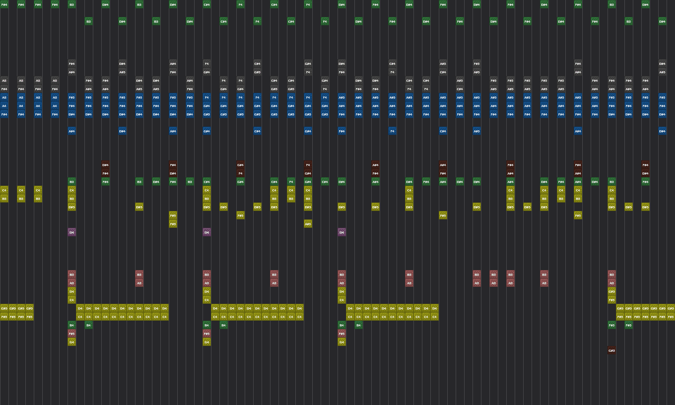The image size is (675, 405).
Task: Select the leftmost pink F#5 note
Action: pyautogui.click(x=72, y=333)
